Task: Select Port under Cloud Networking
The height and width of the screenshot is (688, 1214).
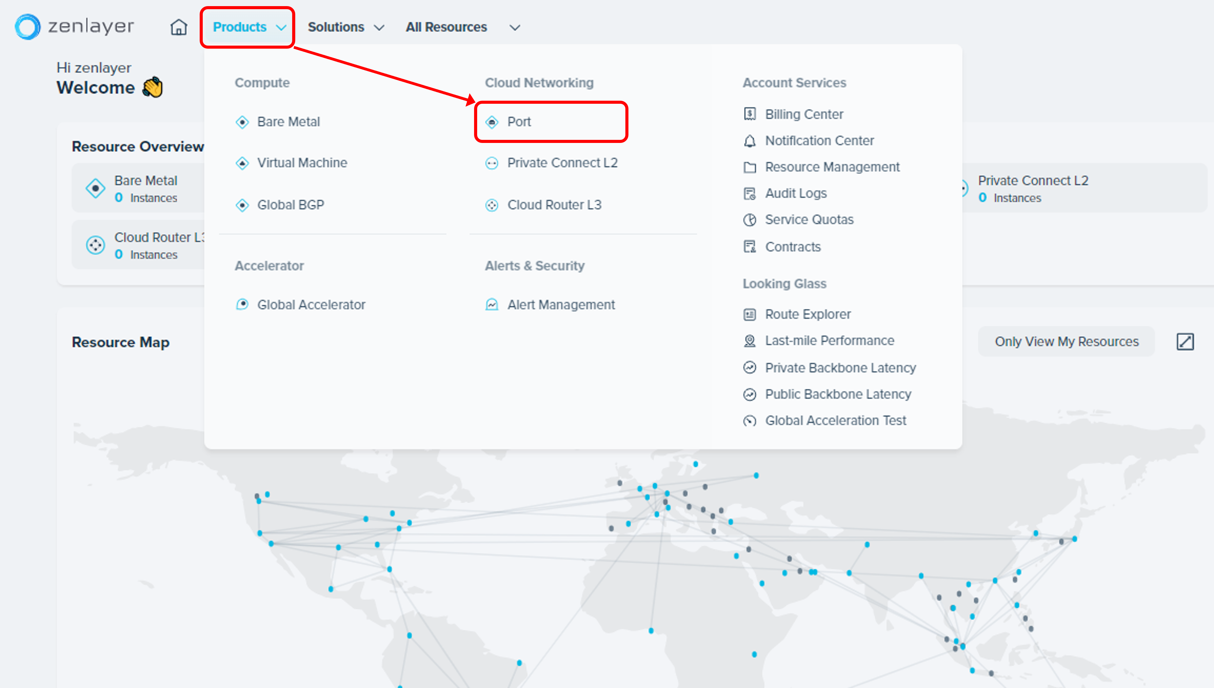Action: pos(518,122)
